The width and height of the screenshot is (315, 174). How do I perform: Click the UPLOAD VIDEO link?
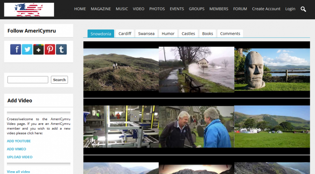tap(19, 157)
